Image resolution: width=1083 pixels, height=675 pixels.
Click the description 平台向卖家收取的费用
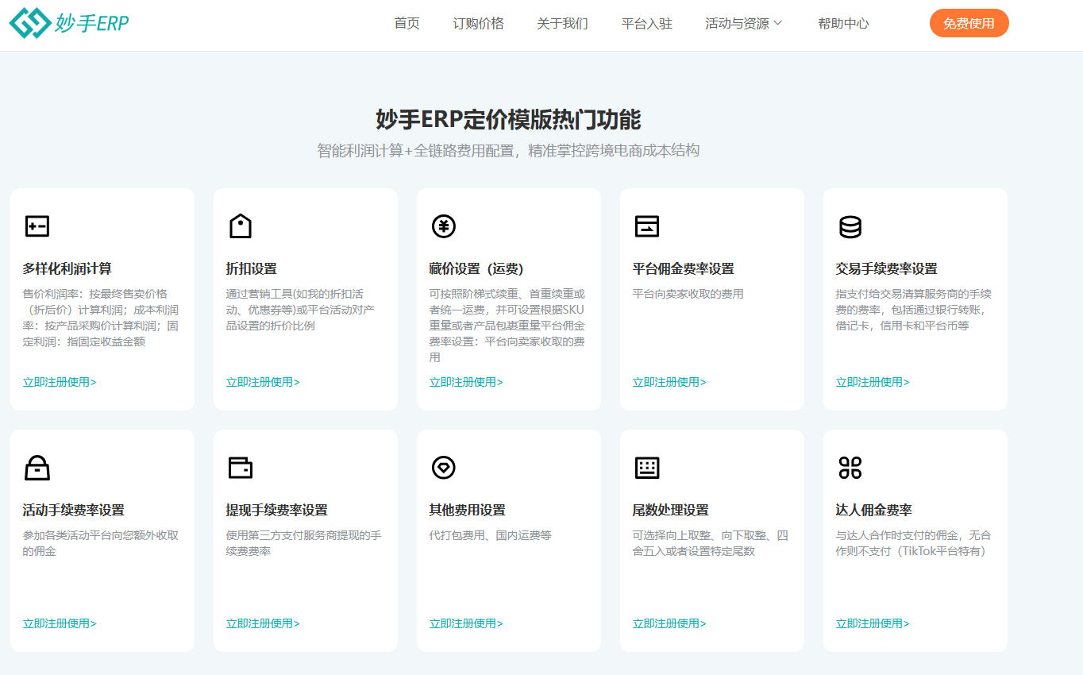click(688, 294)
